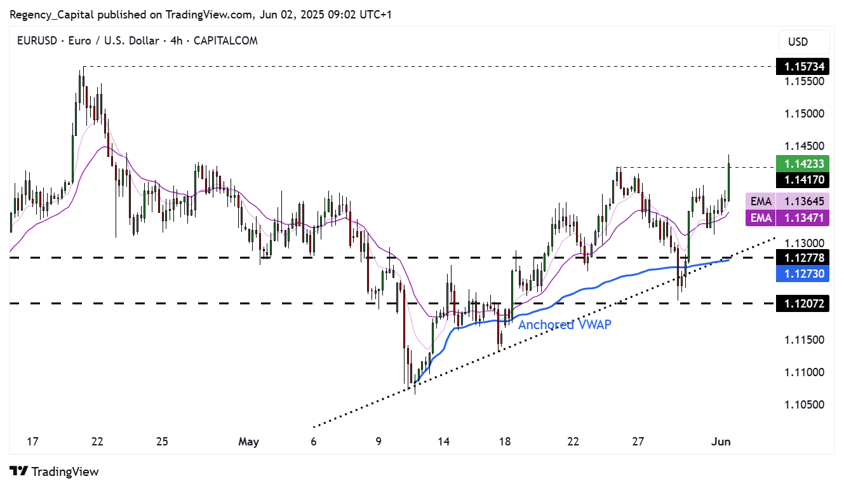
Task: Click the USD currency button
Action: (804, 42)
